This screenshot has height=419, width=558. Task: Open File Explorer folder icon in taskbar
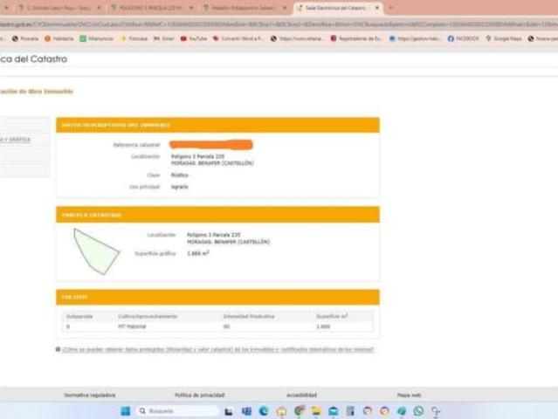(315, 411)
